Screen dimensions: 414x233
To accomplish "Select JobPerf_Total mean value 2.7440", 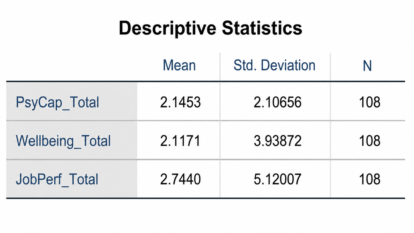I will click(180, 179).
